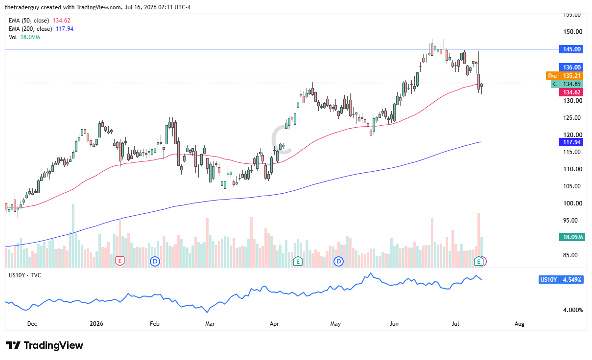
Task: Click the 2026 label on time axis
Action: point(96,324)
